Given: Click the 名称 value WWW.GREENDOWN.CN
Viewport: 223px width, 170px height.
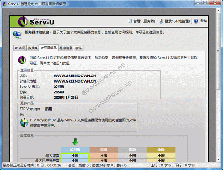Looking at the screenshot, I should [x=75, y=76].
